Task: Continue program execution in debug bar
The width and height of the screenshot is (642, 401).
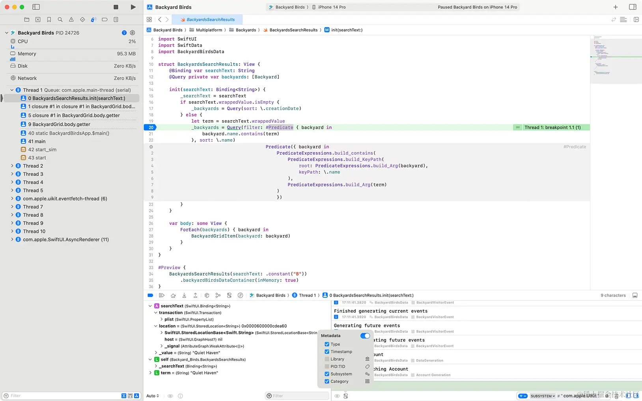Action: pyautogui.click(x=162, y=295)
